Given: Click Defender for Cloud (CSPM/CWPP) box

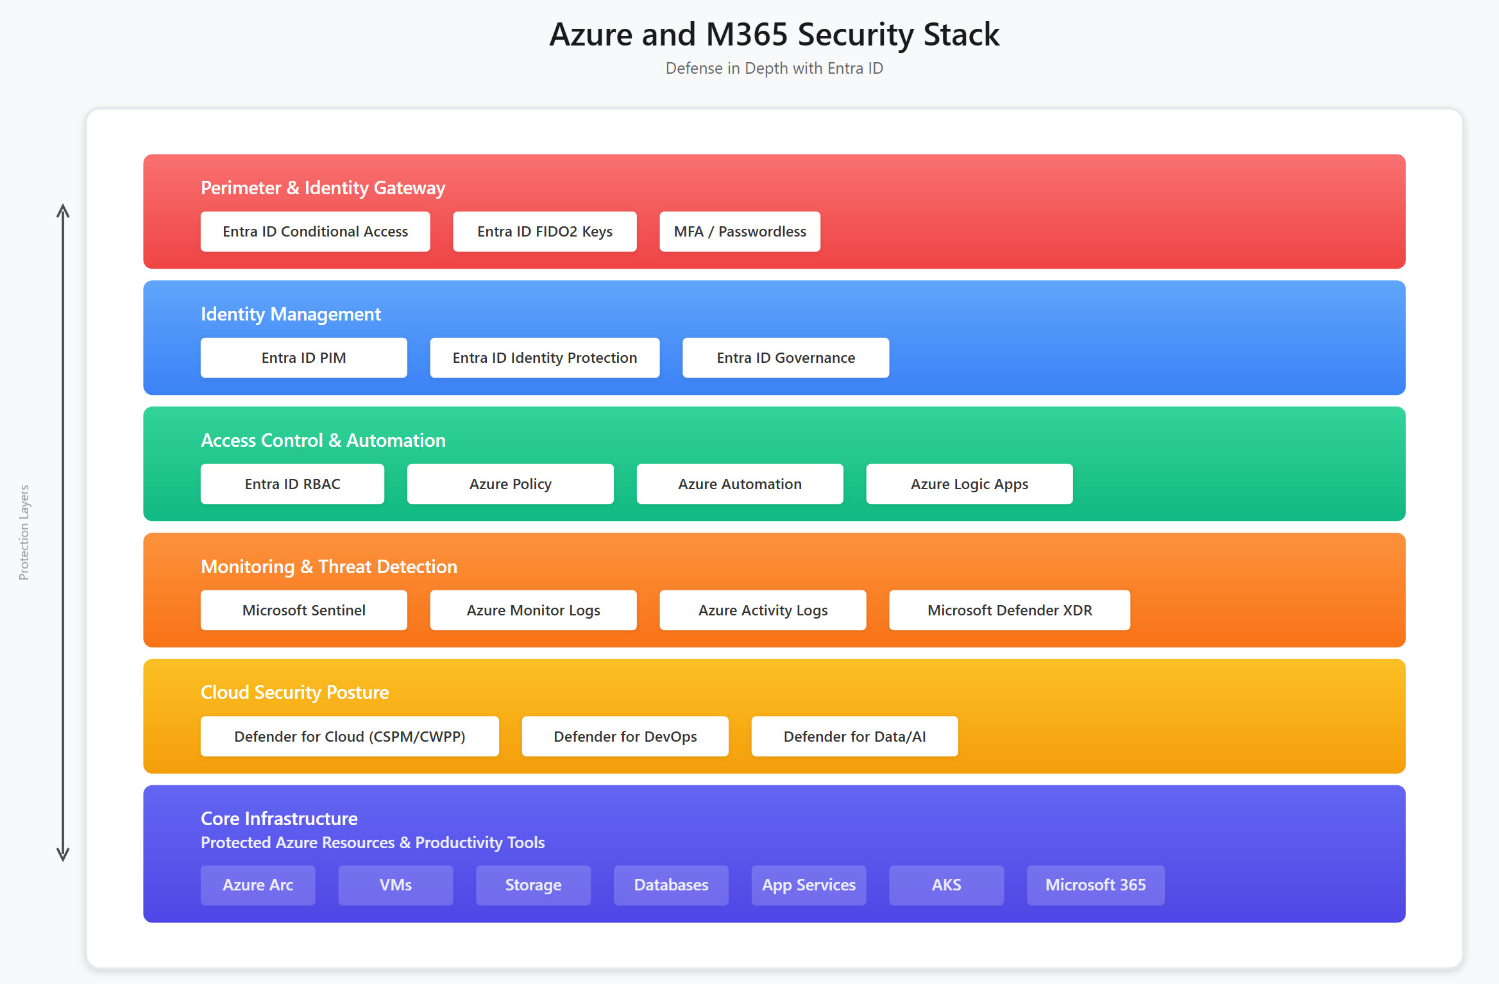Looking at the screenshot, I should click(350, 737).
